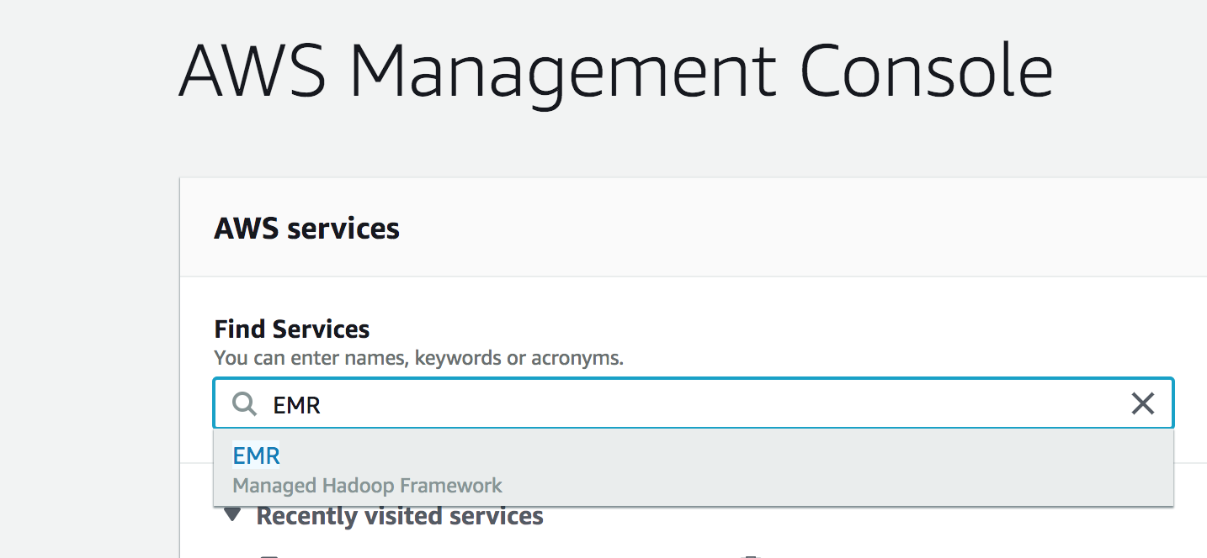Click into the Find Services search box
The width and height of the screenshot is (1207, 558).
coord(694,404)
